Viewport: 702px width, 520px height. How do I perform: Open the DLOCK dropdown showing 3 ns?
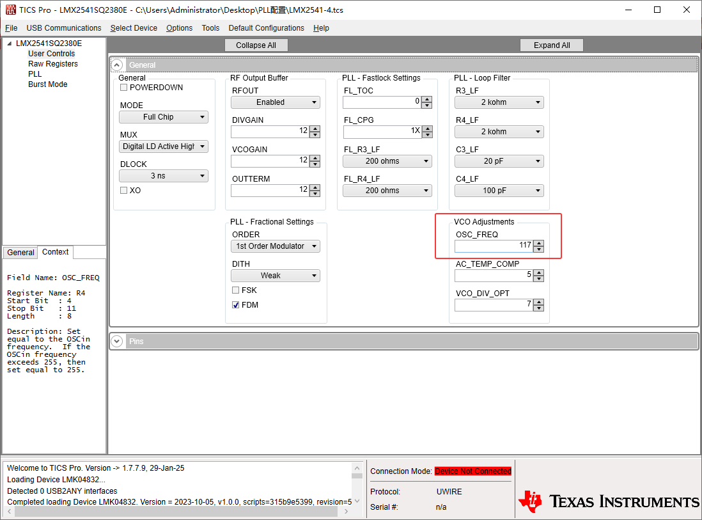pyautogui.click(x=164, y=176)
